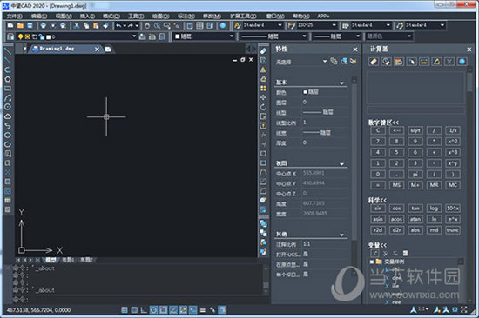Click calculator sin button

(x=378, y=209)
